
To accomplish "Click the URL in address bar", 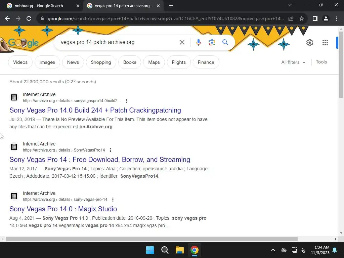I will pos(165,19).
